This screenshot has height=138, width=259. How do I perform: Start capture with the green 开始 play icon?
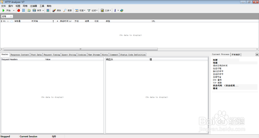click(3, 10)
